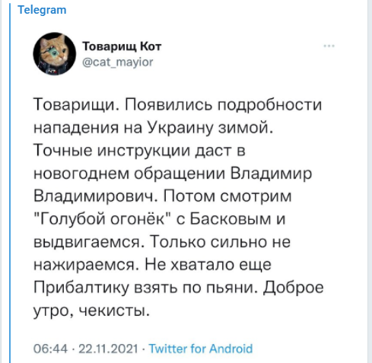This screenshot has width=372, height=363.
Task: Open the Telegram source link
Action: 42,10
